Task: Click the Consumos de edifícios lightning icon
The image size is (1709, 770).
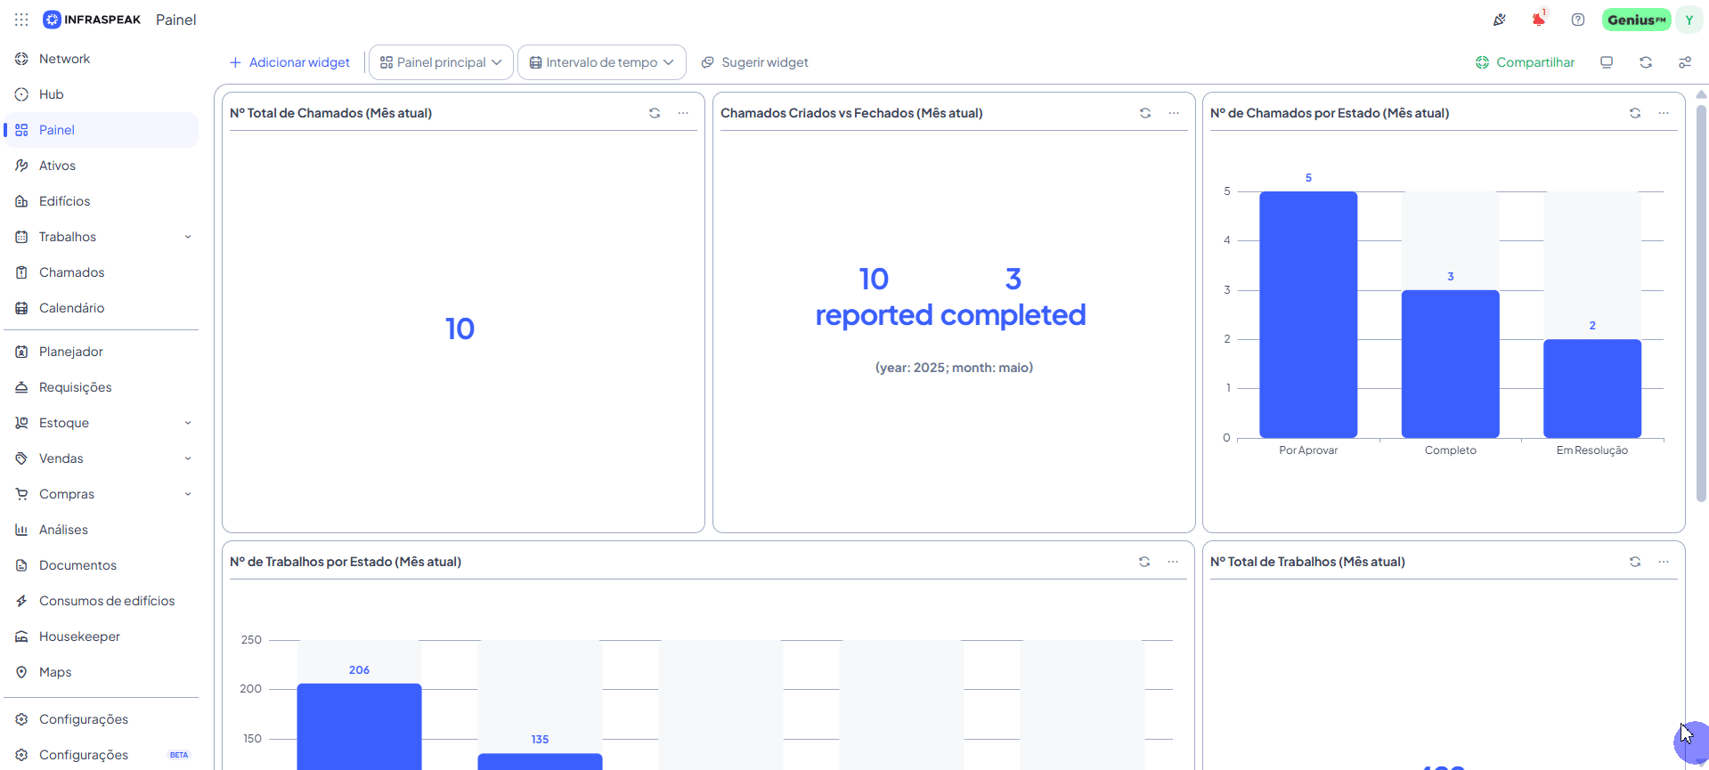Action: point(21,601)
